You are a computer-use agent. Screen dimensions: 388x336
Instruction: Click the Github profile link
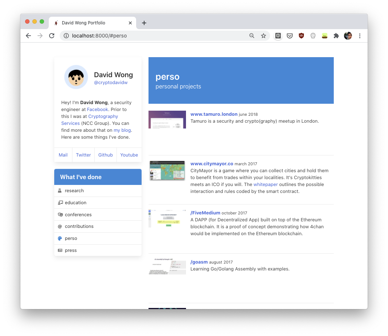106,155
